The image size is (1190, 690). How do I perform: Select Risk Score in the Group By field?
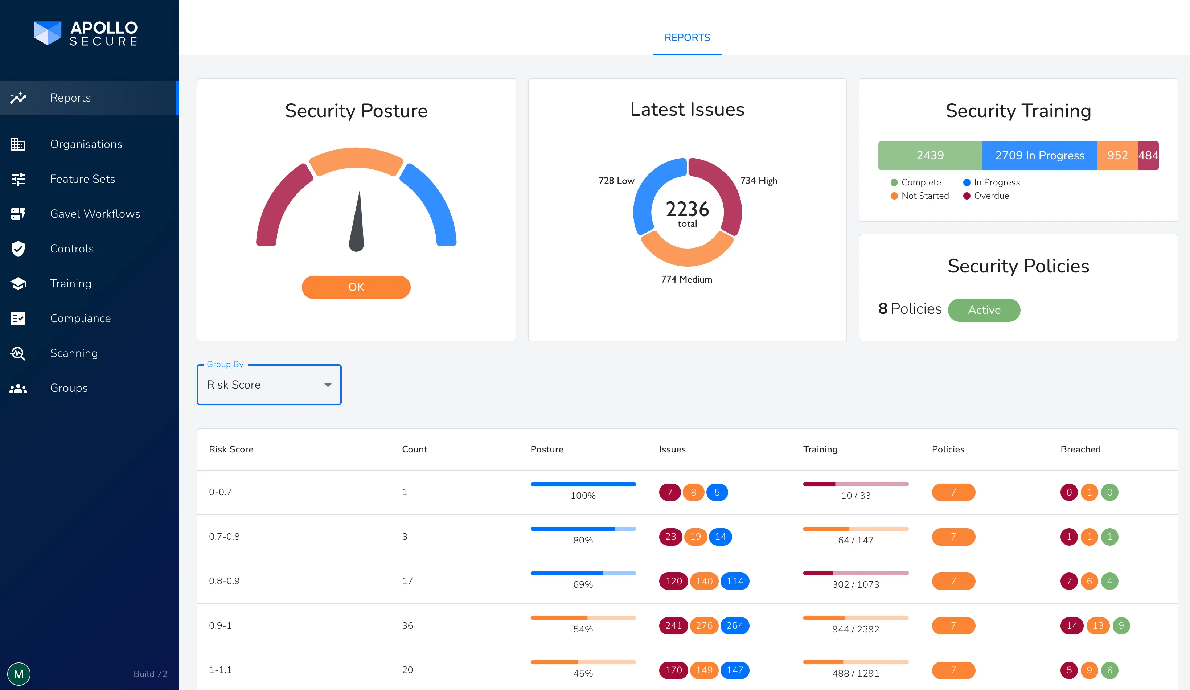pos(233,385)
